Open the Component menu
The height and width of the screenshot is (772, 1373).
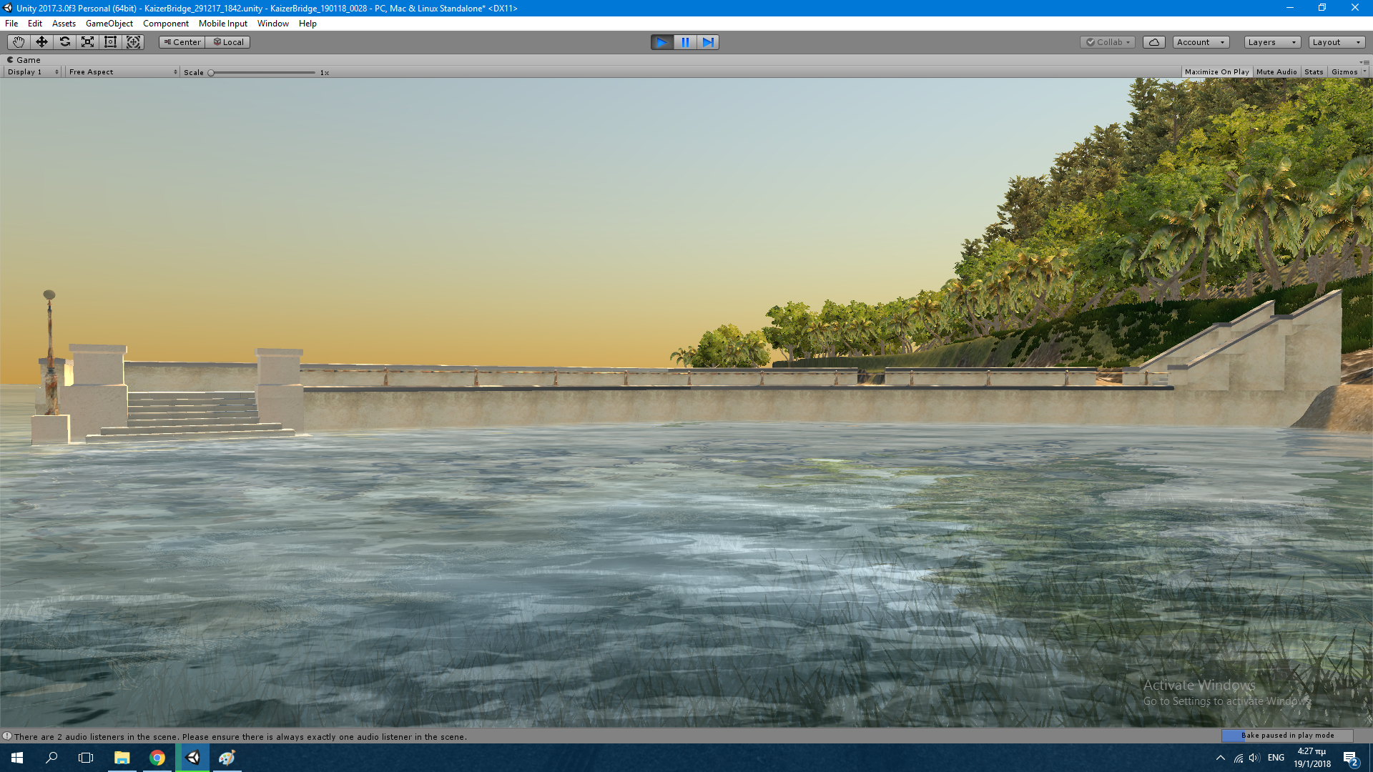point(165,24)
